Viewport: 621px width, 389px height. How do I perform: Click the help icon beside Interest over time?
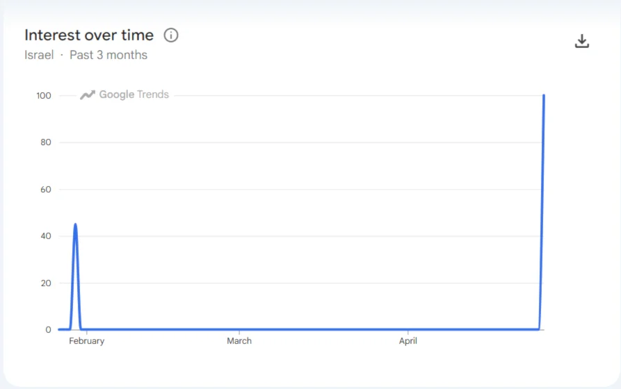coord(171,35)
